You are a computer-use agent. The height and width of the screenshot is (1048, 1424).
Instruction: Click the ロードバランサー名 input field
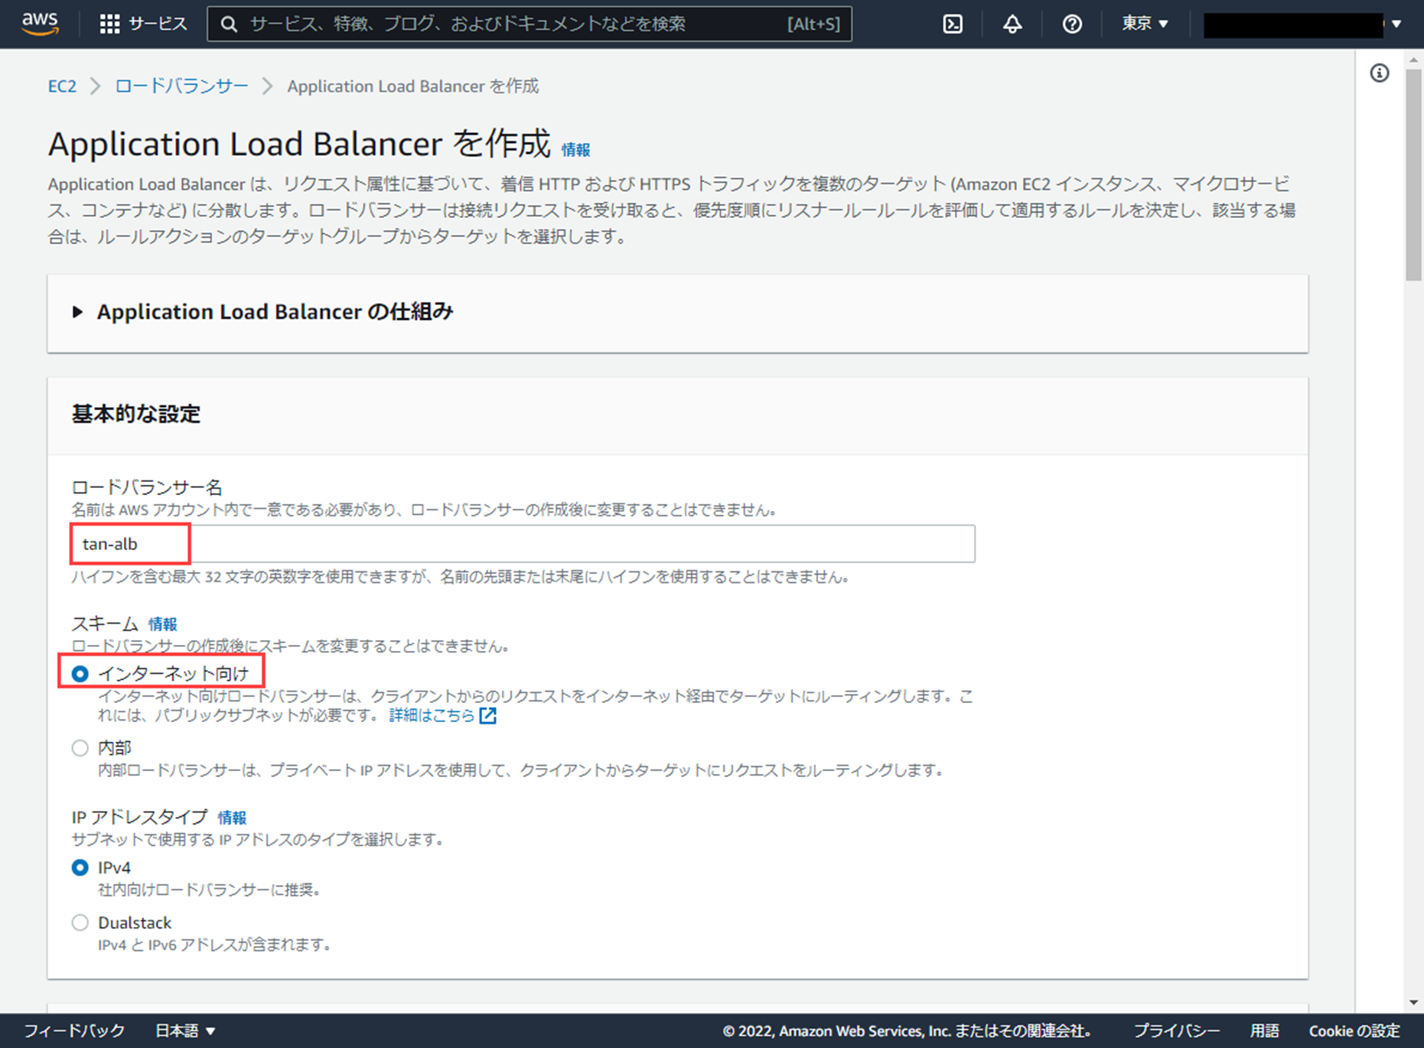[523, 544]
